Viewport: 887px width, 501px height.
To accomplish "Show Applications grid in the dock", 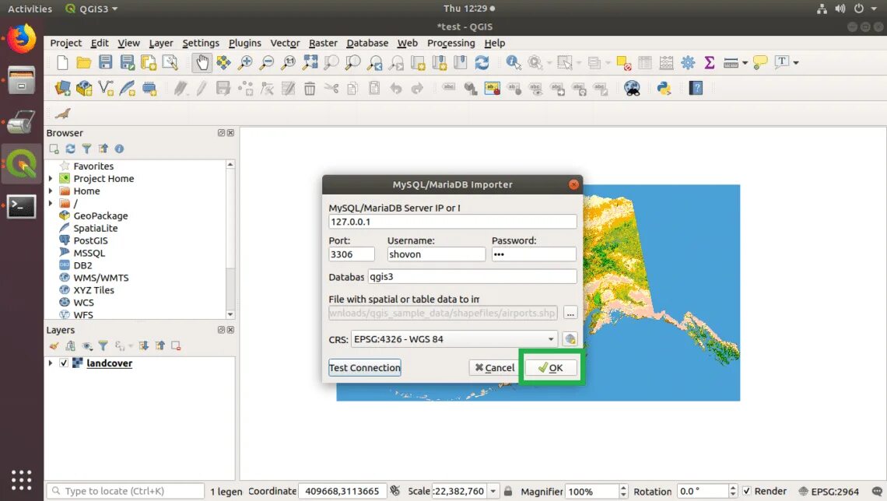I will pos(22,479).
